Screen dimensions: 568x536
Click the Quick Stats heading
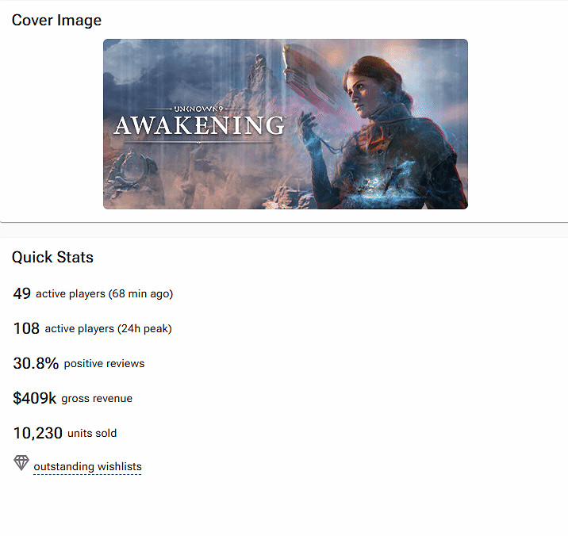52,257
